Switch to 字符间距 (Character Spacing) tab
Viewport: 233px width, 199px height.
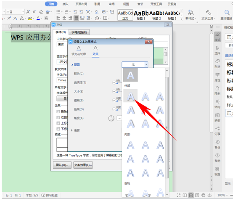point(79,32)
